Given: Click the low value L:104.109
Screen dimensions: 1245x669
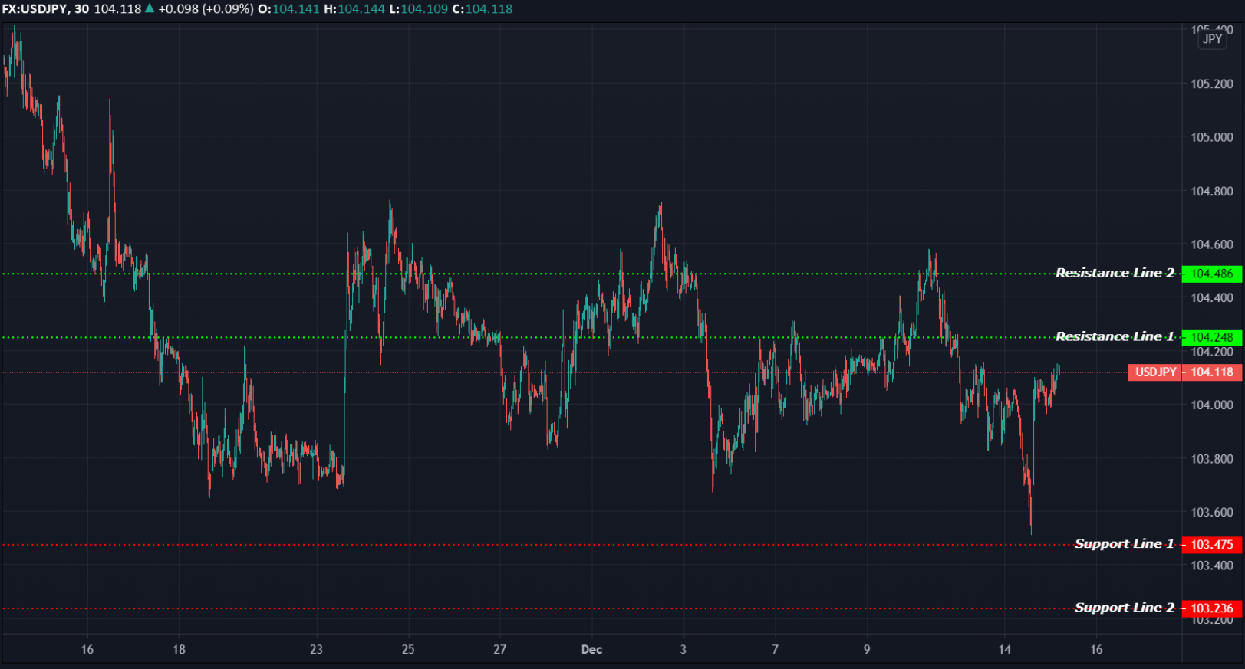Looking at the screenshot, I should (x=419, y=9).
